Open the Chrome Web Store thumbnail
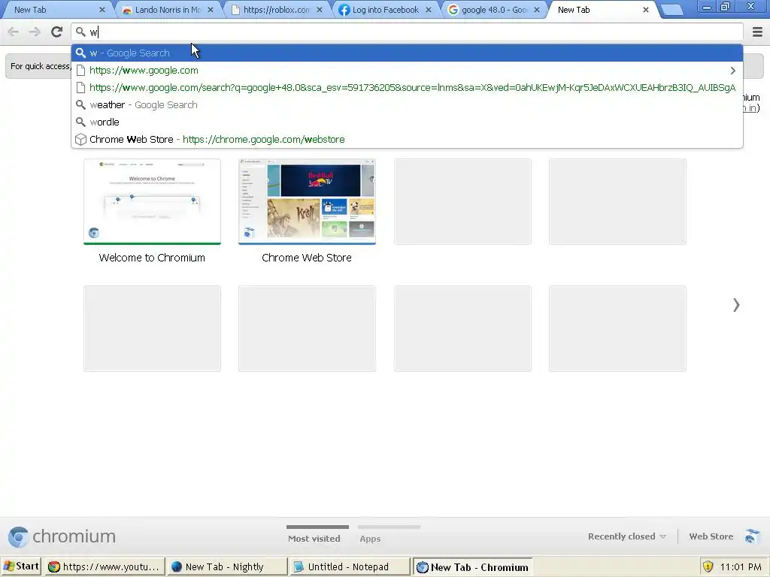Viewport: 770px width, 577px height. [307, 201]
